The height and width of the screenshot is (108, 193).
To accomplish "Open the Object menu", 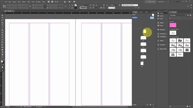I will pyautogui.click(x=24, y=2).
